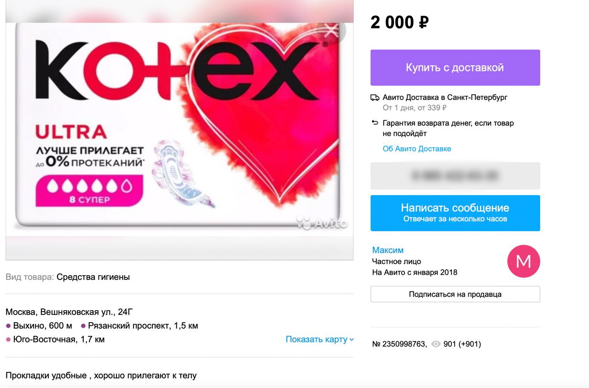Click the delivery truck icon
Viewport: 589px width, 388px height.
pos(375,98)
